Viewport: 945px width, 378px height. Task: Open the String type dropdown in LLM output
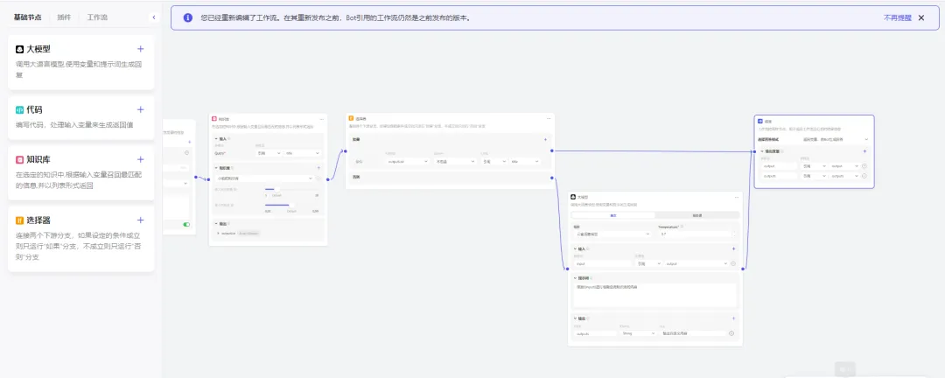(637, 333)
